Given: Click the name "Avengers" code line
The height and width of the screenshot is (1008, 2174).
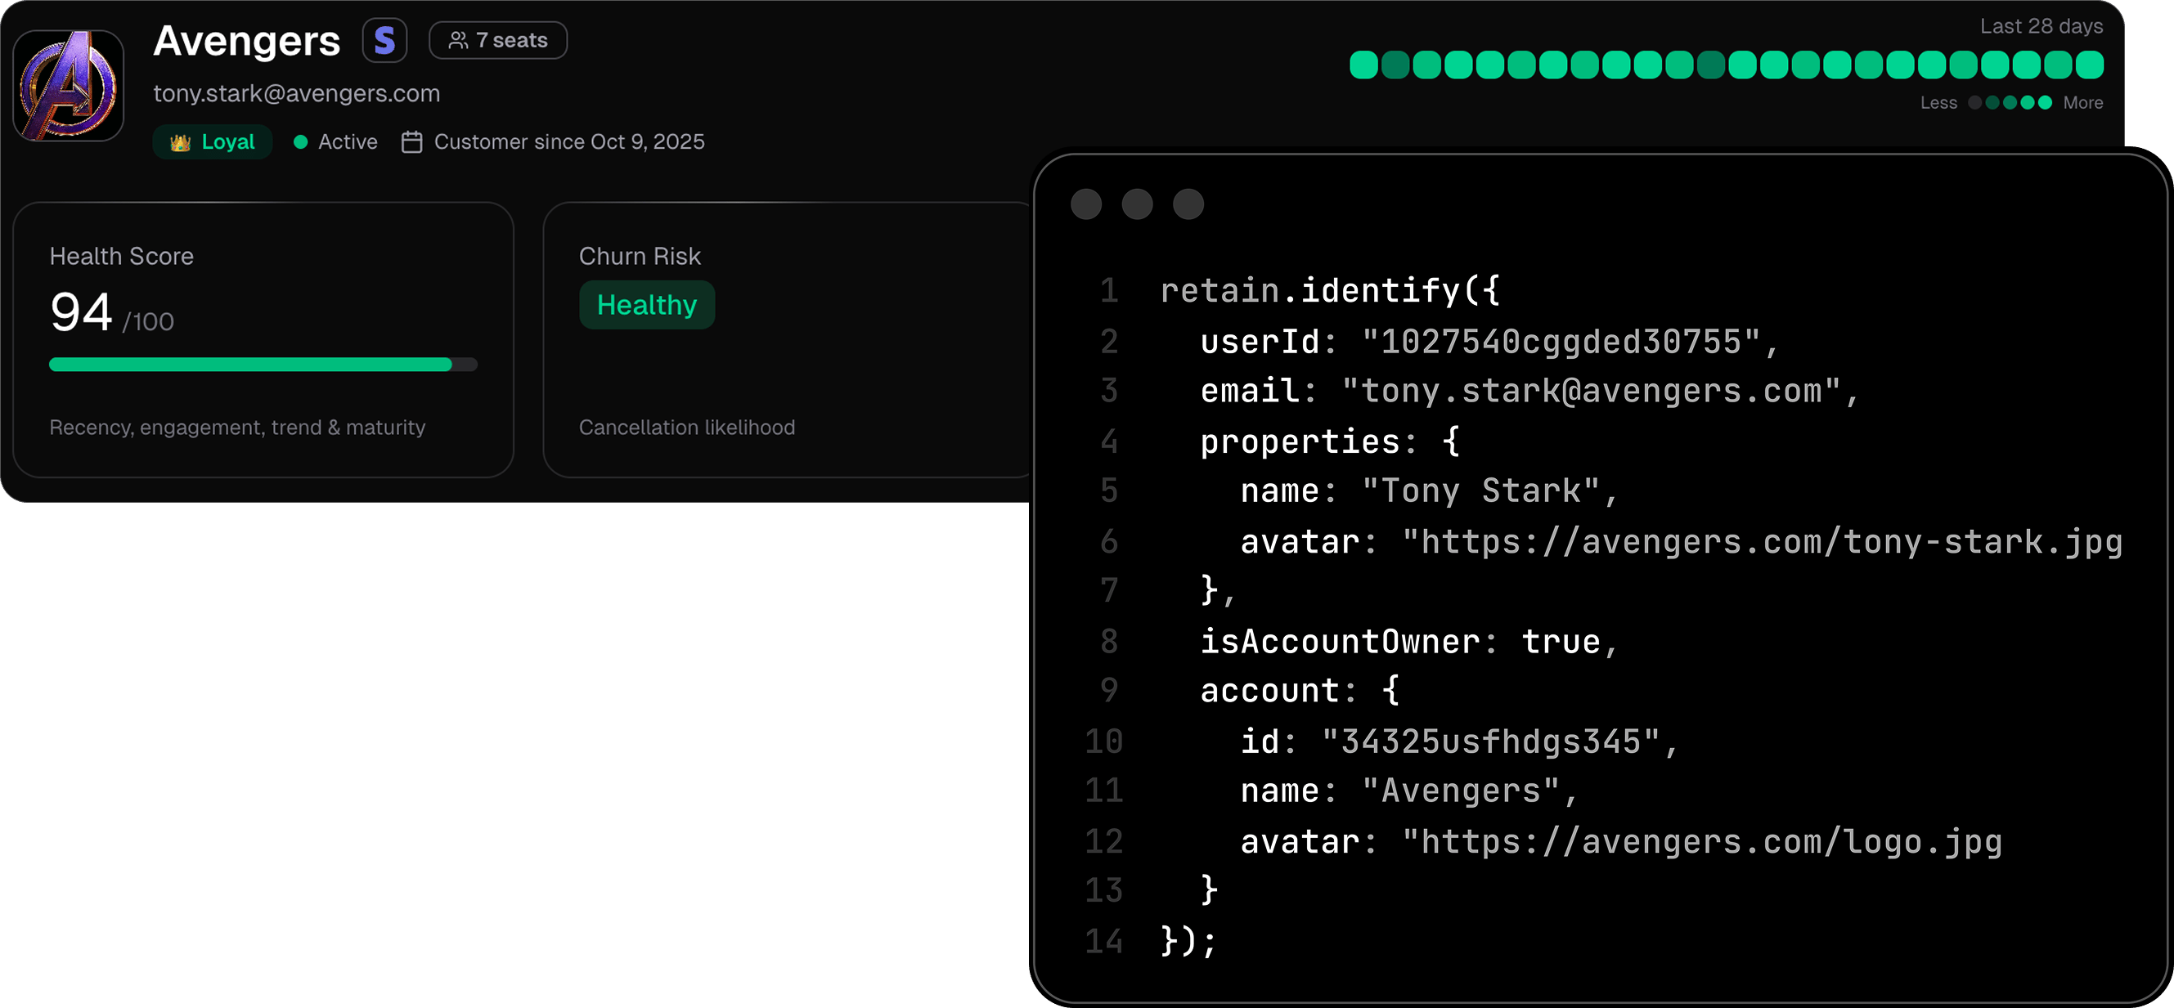Looking at the screenshot, I should point(1408,791).
